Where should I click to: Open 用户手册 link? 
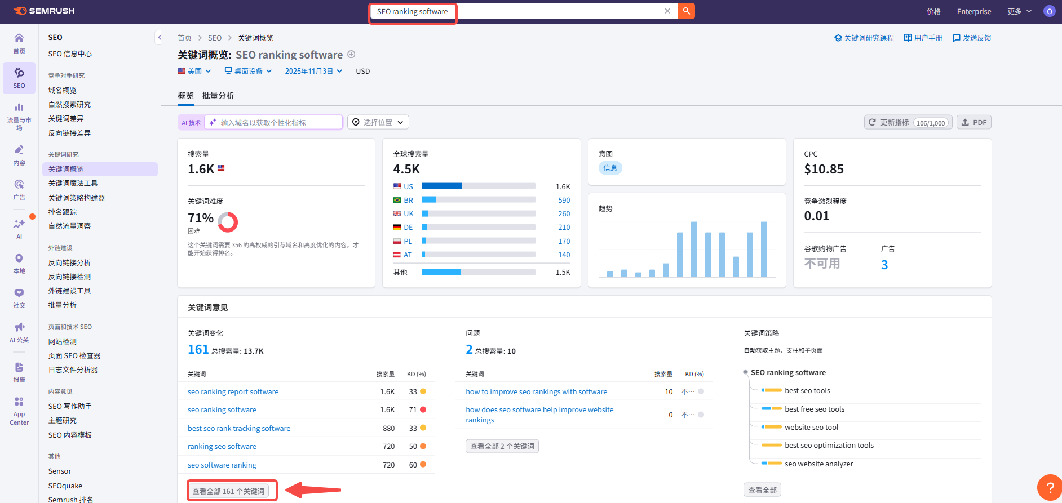coord(923,38)
